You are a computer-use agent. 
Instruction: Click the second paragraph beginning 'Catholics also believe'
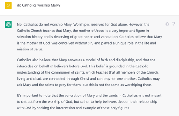(88, 72)
